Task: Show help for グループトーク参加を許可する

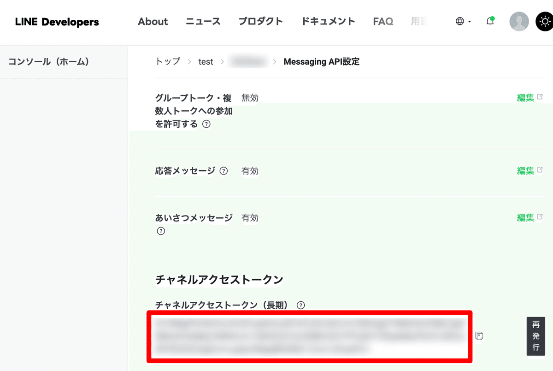Action: pos(206,124)
